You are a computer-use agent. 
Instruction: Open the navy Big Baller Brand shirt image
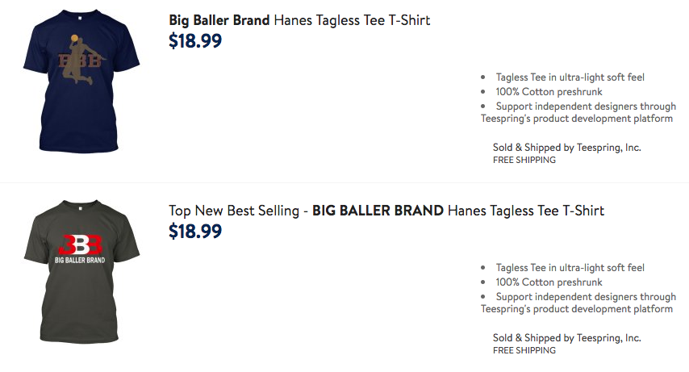pos(81,81)
